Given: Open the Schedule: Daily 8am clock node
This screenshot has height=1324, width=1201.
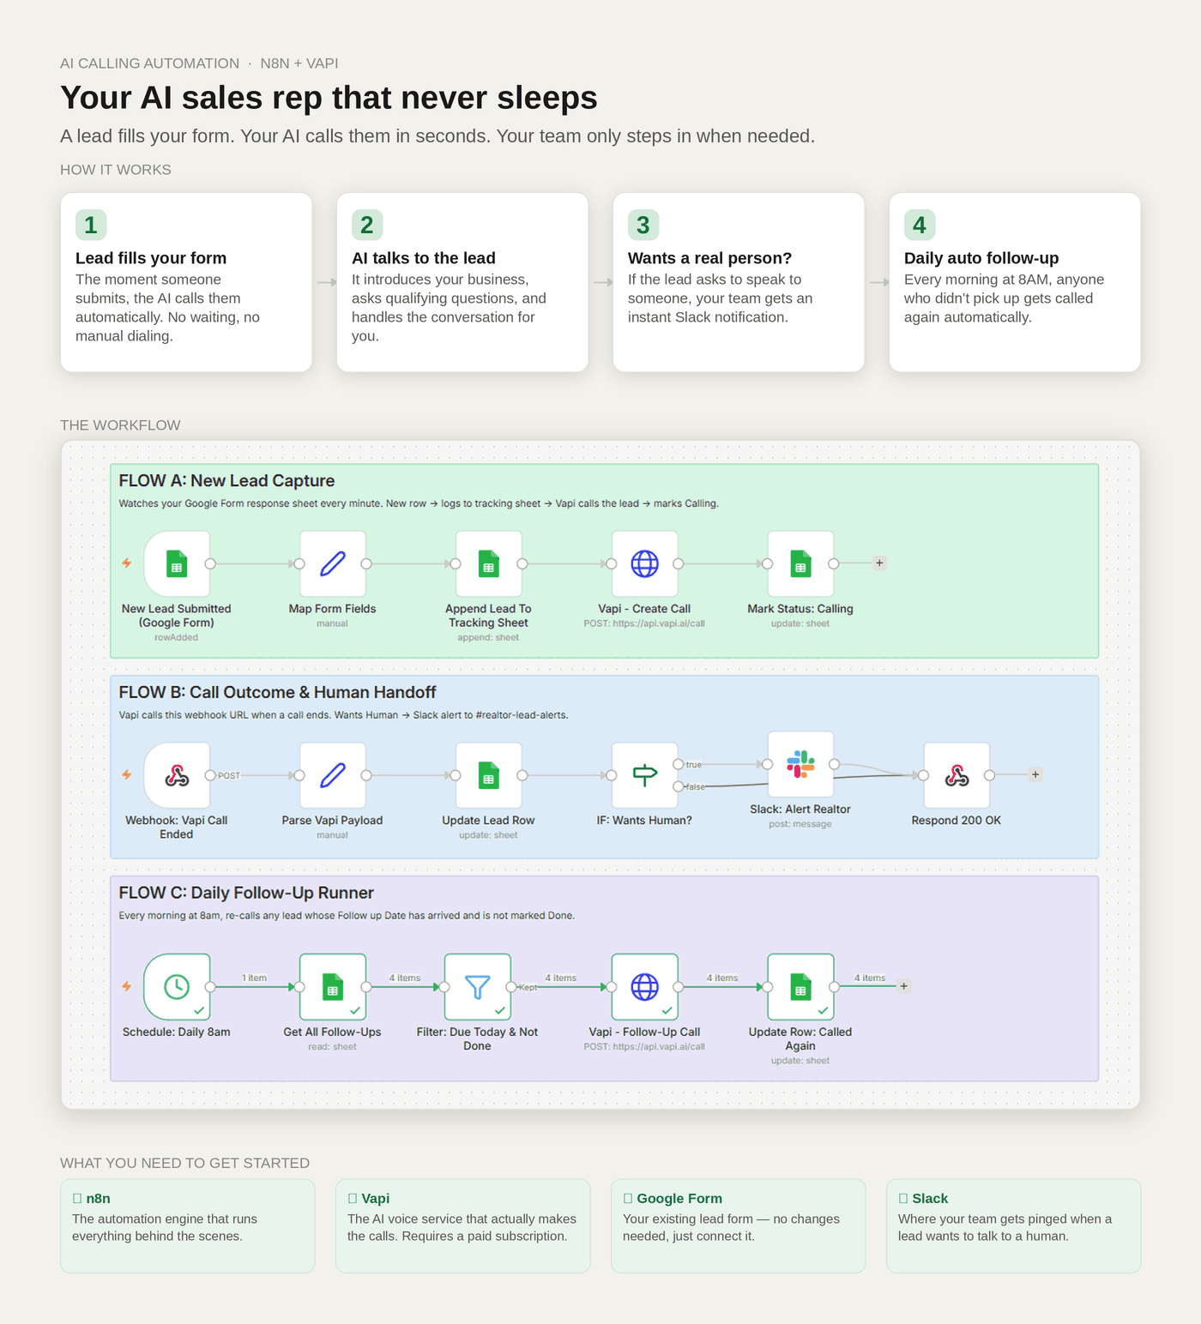Looking at the screenshot, I should click(177, 987).
